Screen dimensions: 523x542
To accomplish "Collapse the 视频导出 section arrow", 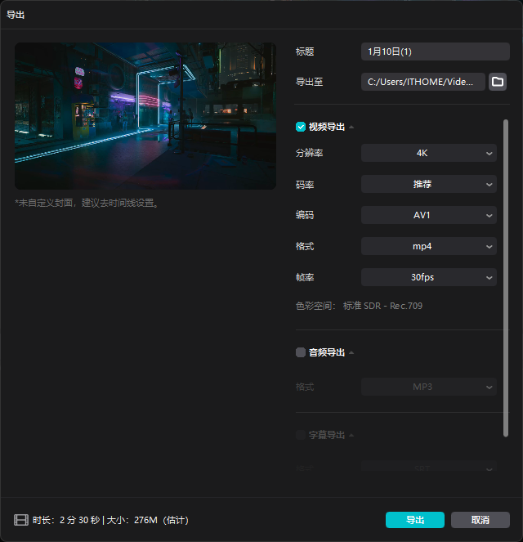I will (x=351, y=128).
